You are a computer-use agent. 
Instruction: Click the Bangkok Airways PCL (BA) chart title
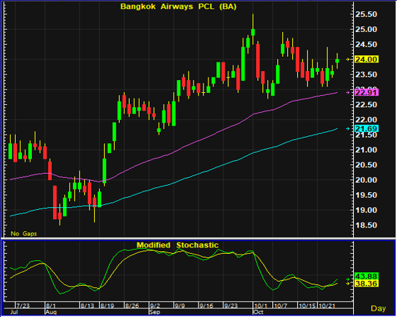pyautogui.click(x=179, y=6)
